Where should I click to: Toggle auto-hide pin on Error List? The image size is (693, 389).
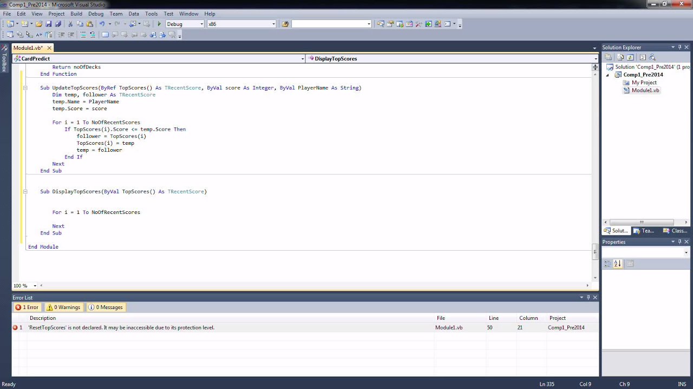point(588,297)
